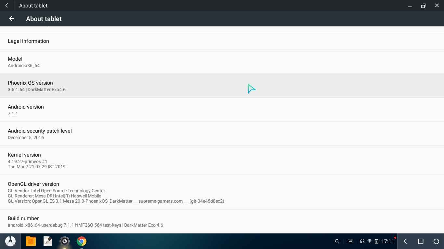Open Legal information
The width and height of the screenshot is (444, 249).
tap(222, 41)
